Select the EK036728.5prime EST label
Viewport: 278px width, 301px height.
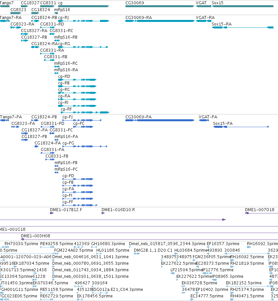(199, 283)
